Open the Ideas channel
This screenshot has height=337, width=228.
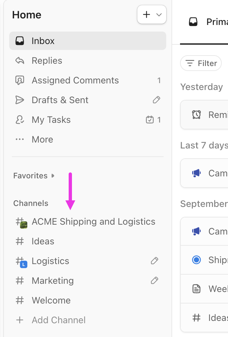click(43, 241)
